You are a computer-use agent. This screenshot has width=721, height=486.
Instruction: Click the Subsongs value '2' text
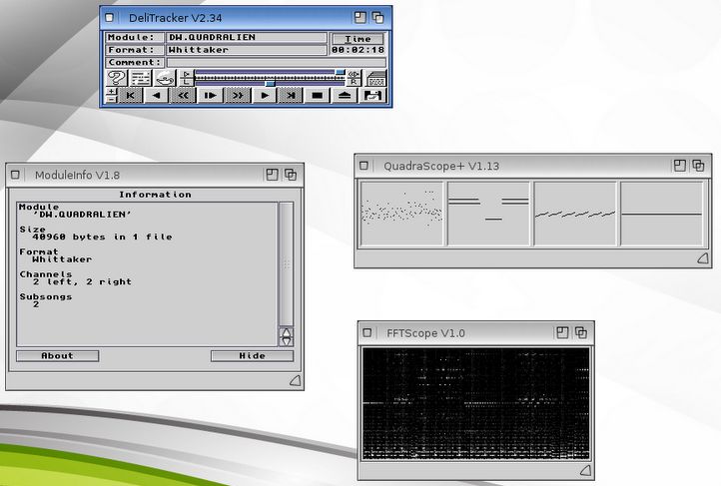[36, 304]
